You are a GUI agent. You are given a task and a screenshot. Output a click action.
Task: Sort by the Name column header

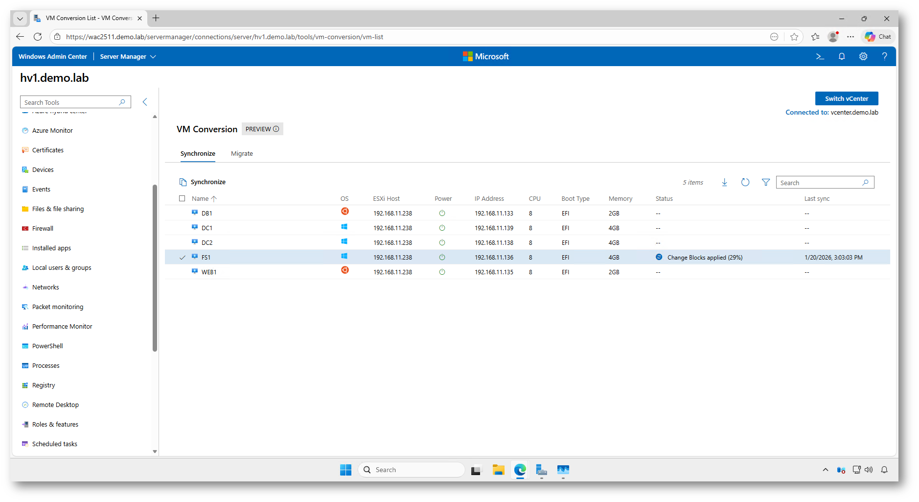click(200, 199)
